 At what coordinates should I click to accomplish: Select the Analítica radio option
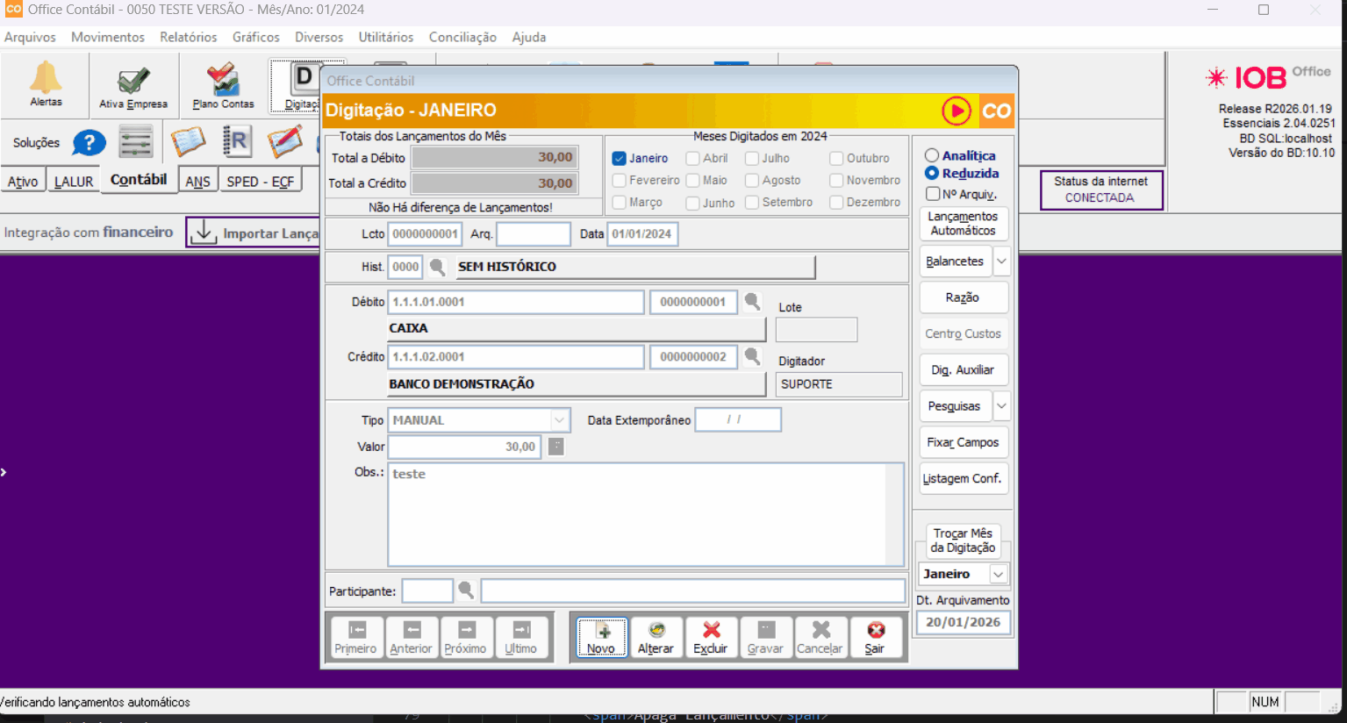[932, 155]
